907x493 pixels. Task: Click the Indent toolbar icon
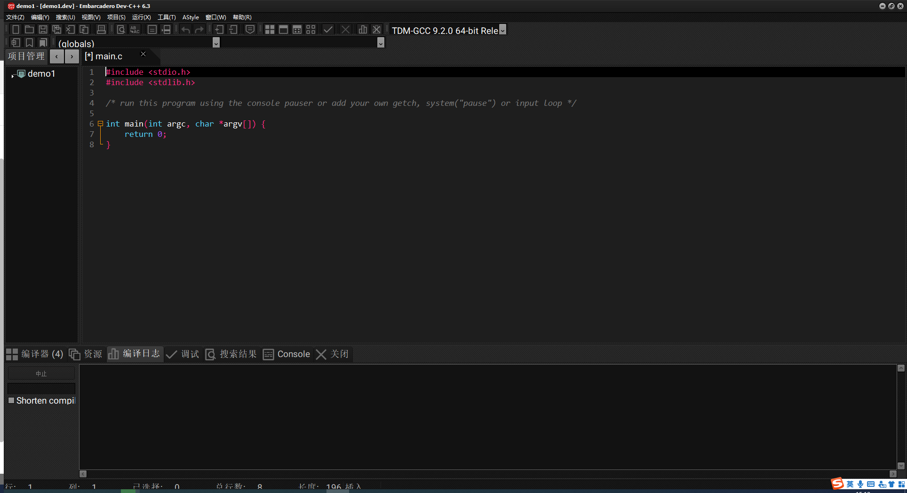point(219,30)
